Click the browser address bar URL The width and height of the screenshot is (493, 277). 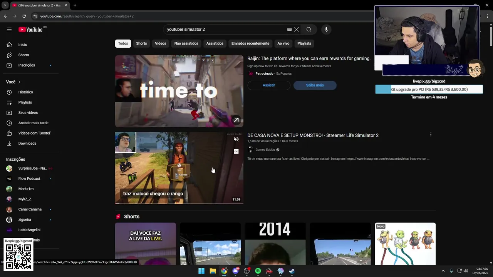(87, 16)
